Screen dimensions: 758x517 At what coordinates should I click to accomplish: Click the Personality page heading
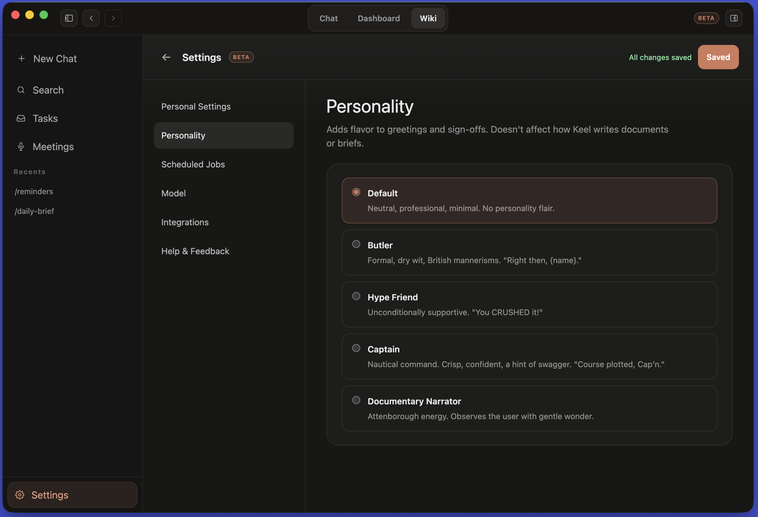coord(370,106)
